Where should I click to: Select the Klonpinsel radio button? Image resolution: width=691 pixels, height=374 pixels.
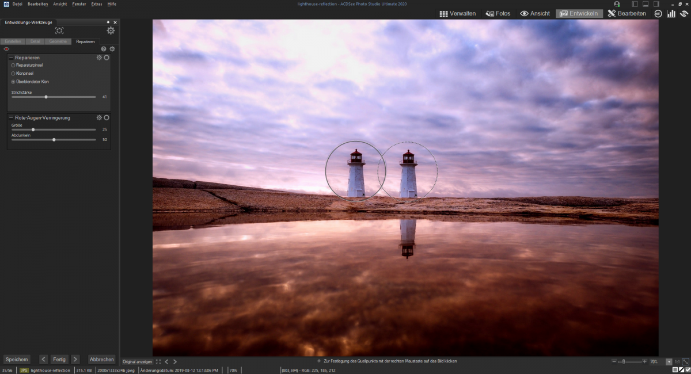(13, 74)
